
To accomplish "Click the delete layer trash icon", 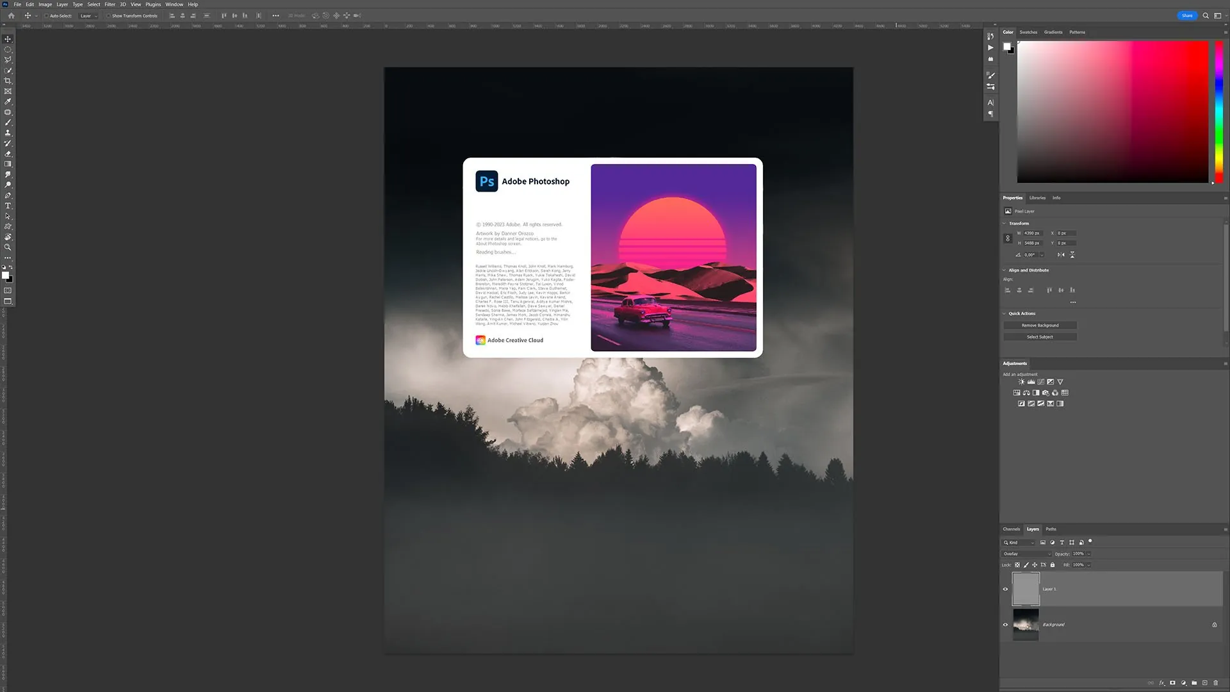I will point(1216,683).
